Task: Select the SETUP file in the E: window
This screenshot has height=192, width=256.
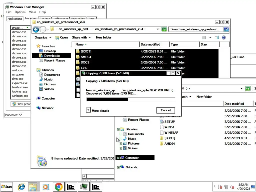Action: [x=167, y=122]
